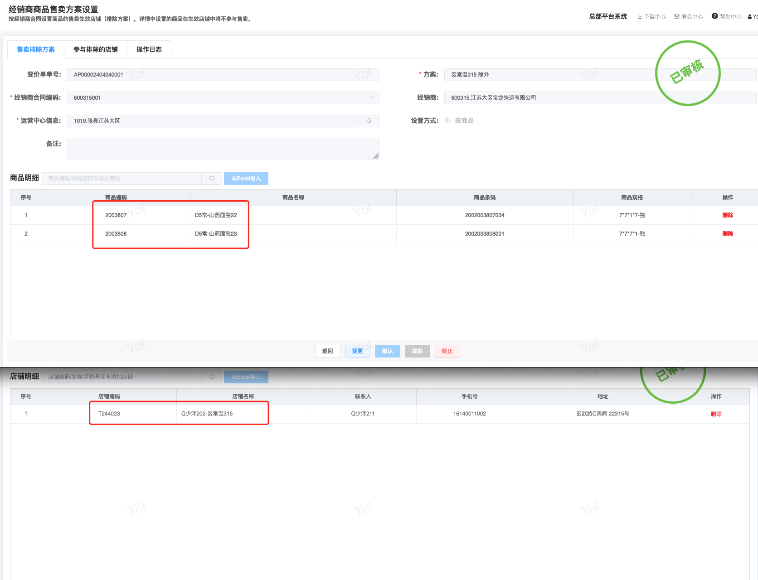Delete product row 2003807

tap(728, 215)
